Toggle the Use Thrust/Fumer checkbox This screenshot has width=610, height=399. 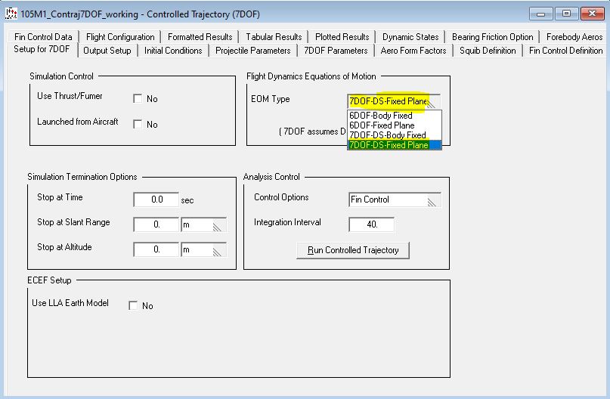138,99
